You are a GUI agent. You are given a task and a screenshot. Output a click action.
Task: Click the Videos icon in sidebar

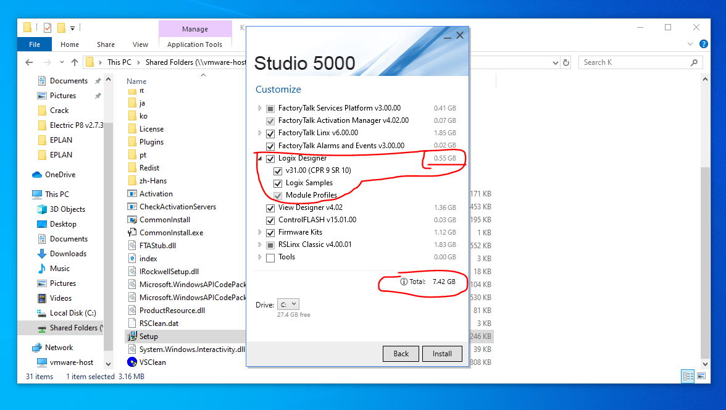point(42,298)
